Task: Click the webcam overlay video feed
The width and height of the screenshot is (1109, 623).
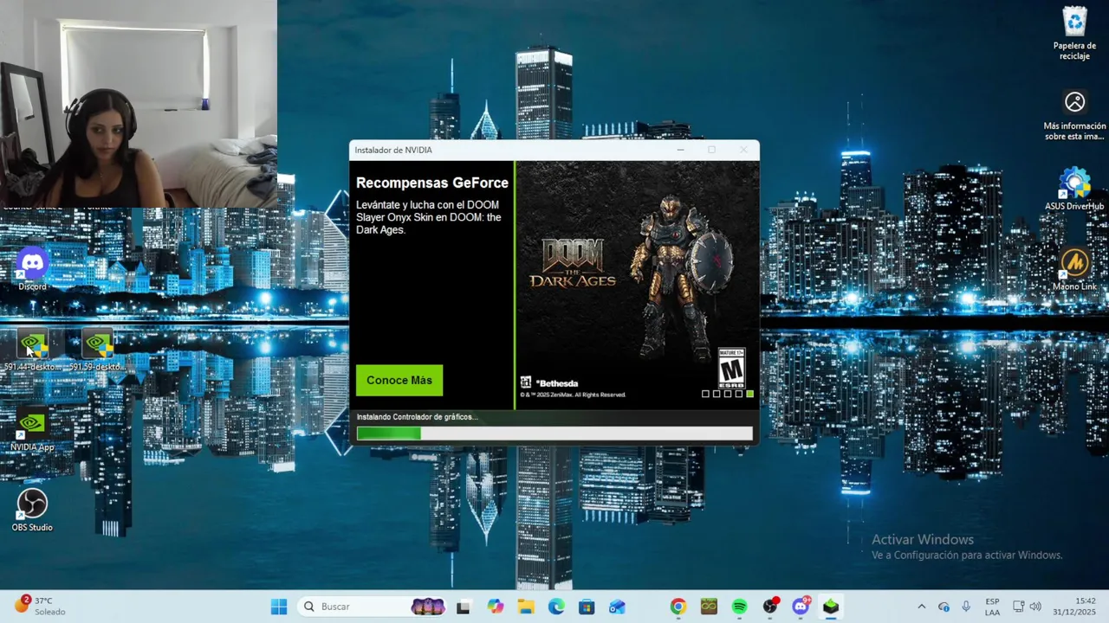Action: pyautogui.click(x=139, y=104)
